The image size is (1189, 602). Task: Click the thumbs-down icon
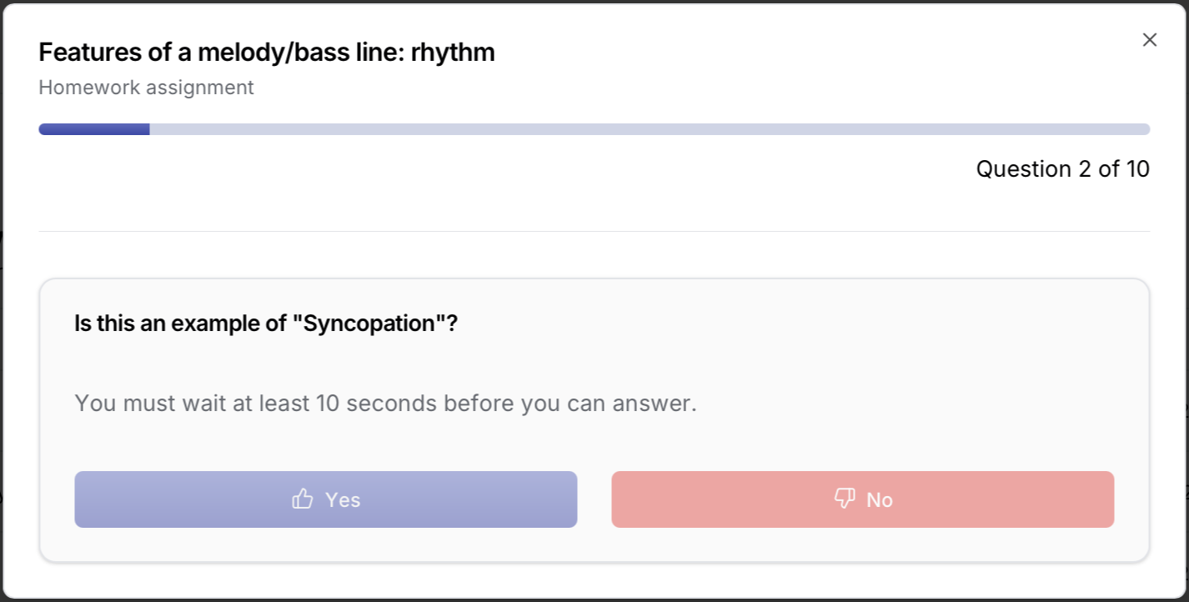(845, 499)
